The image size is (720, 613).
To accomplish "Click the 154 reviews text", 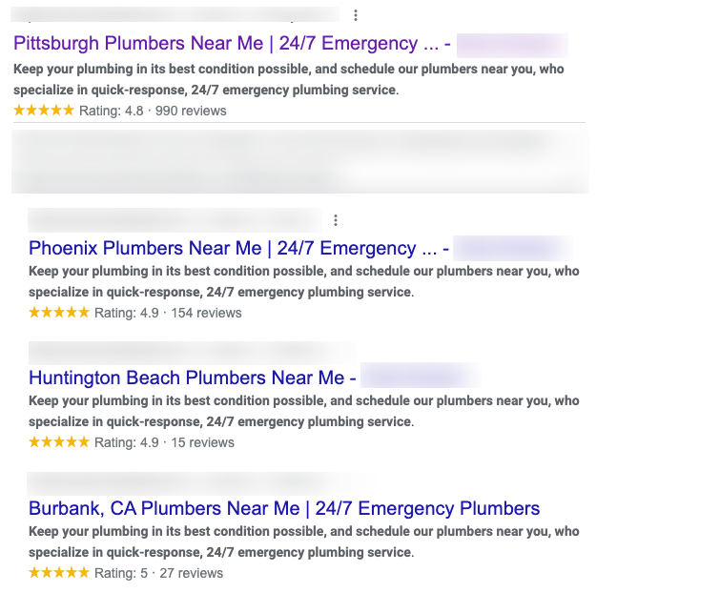I will click(x=206, y=313).
